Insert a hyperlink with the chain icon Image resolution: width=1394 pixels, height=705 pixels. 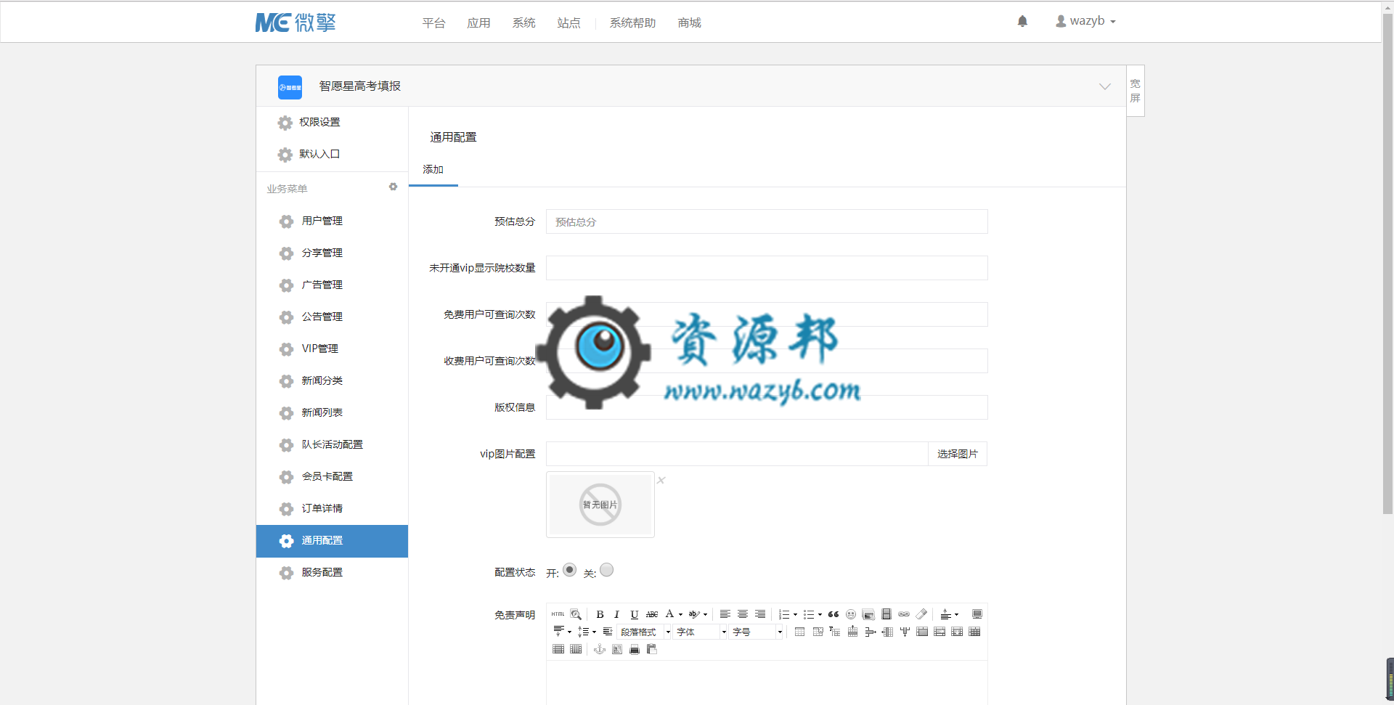[904, 614]
